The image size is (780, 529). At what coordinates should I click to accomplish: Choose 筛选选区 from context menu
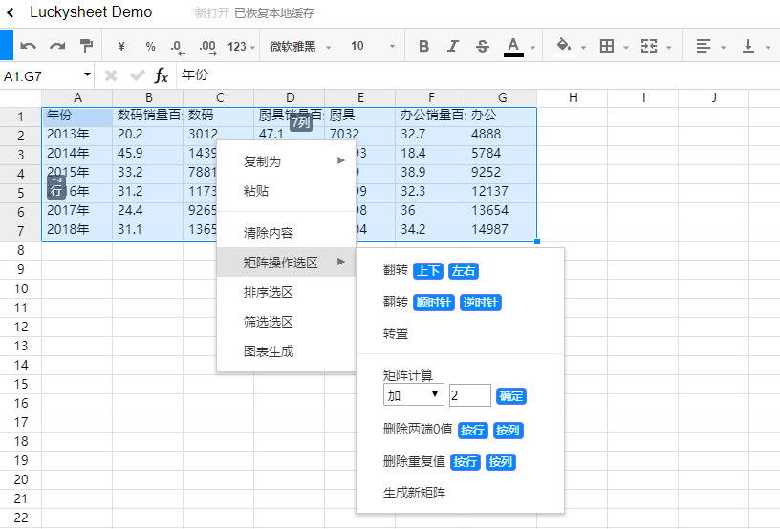pos(286,322)
